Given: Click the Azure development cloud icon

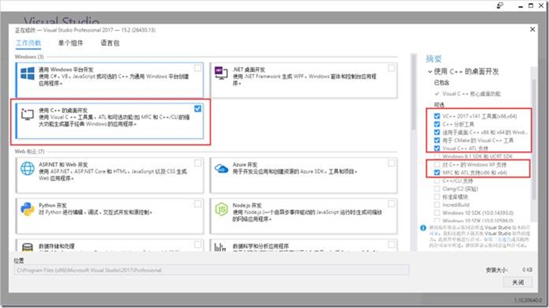Looking at the screenshot, I should point(221,169).
